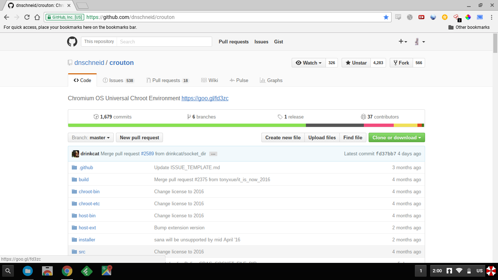Open the .github folder
498x280 pixels.
[x=86, y=167]
